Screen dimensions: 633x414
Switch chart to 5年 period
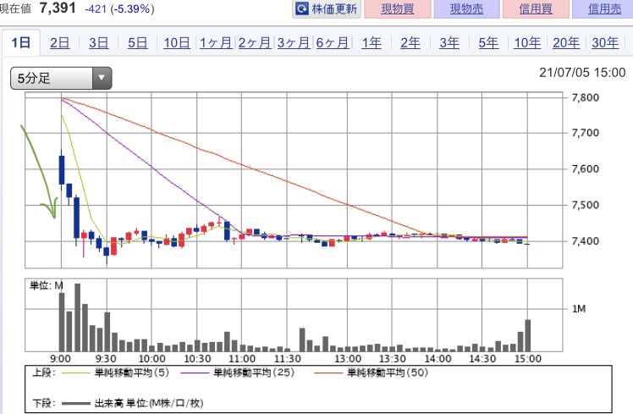click(488, 42)
